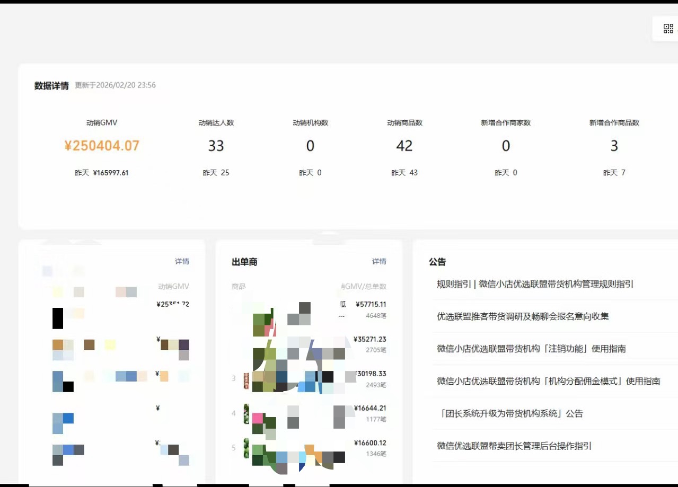
Task: Select the 动销达人数 metric showing 33
Action: [x=216, y=146]
